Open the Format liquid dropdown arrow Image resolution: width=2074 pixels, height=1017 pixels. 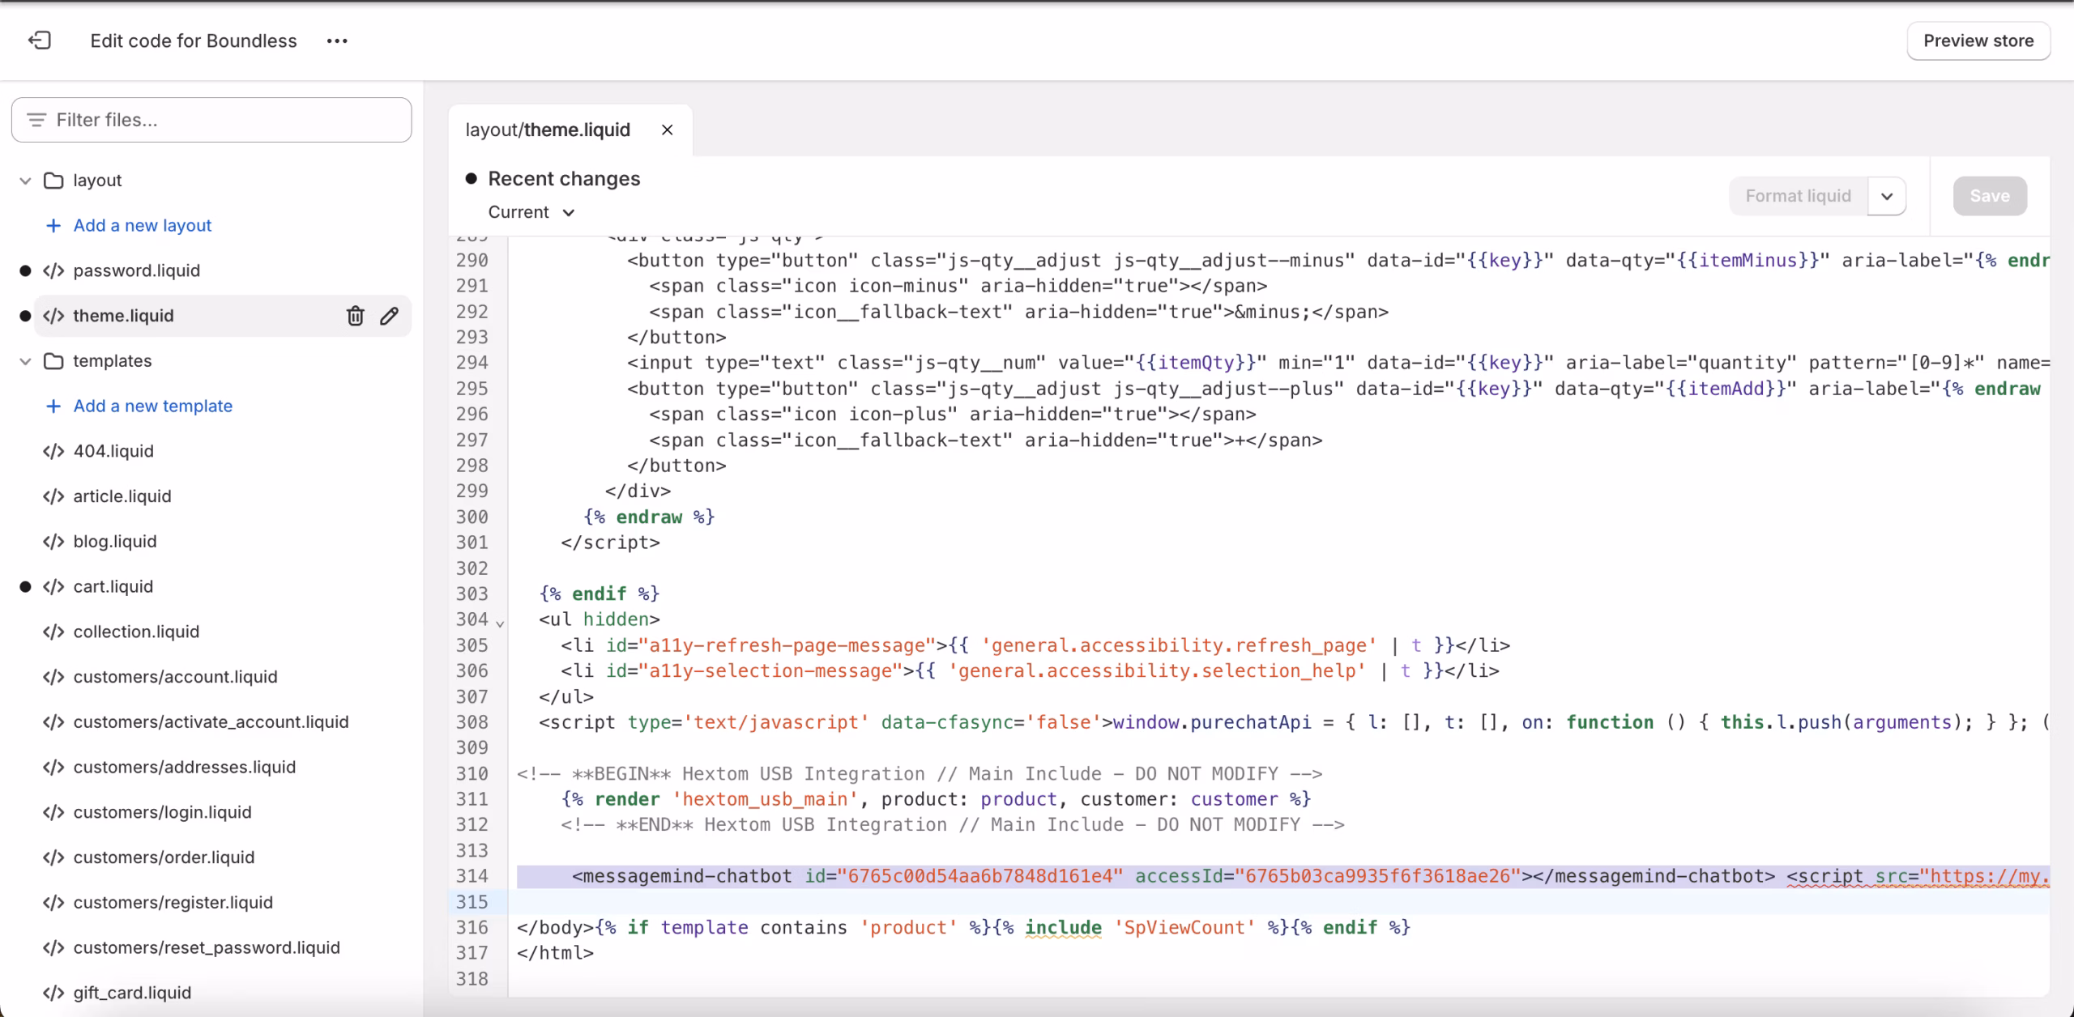tap(1888, 196)
